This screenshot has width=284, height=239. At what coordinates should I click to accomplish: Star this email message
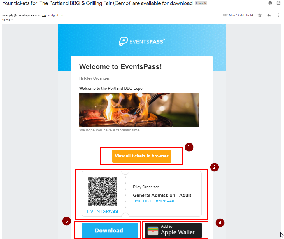[x=260, y=15]
